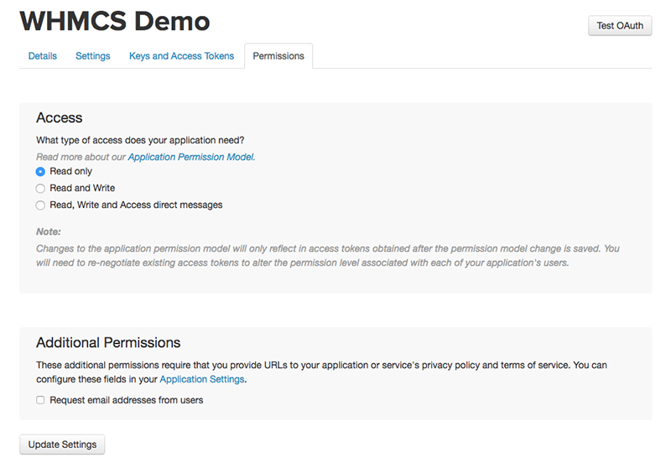The height and width of the screenshot is (468, 671).
Task: Click the Request email addresses label
Action: 127,400
